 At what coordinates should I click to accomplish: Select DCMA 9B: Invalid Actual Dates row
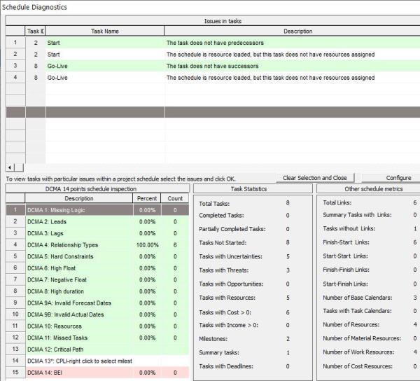click(97, 314)
